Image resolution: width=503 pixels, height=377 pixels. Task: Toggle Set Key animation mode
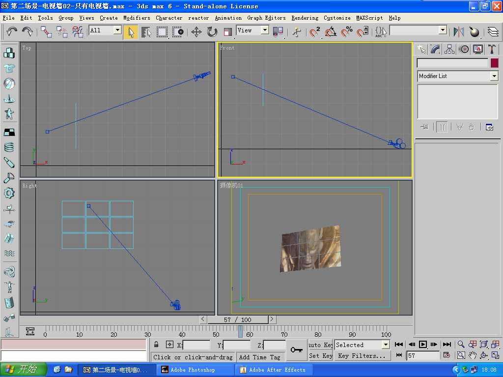[320, 356]
